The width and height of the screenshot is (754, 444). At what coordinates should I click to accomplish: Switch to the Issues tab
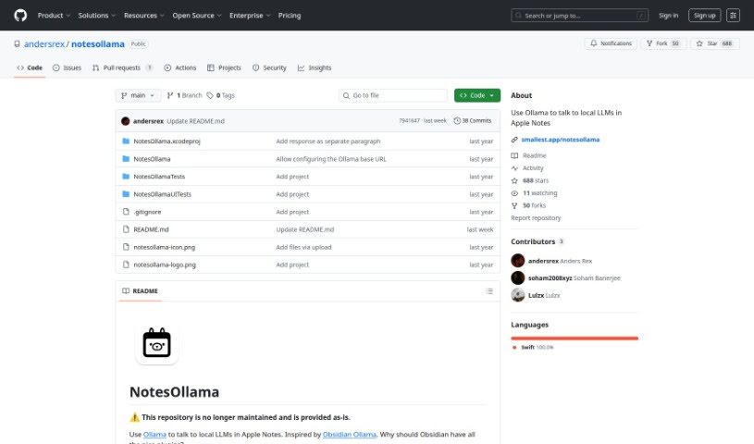click(x=67, y=68)
